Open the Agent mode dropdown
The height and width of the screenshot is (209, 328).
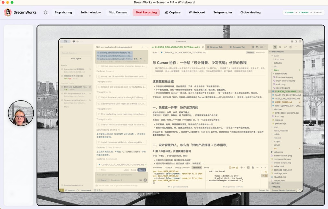pyautogui.click(x=103, y=180)
